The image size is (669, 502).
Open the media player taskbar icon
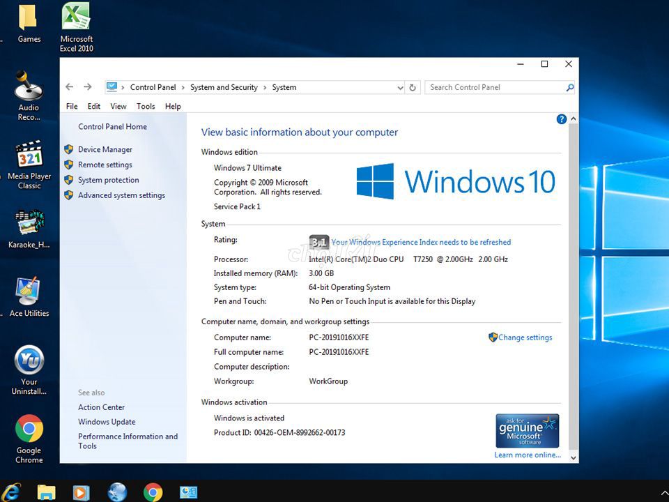click(x=80, y=492)
